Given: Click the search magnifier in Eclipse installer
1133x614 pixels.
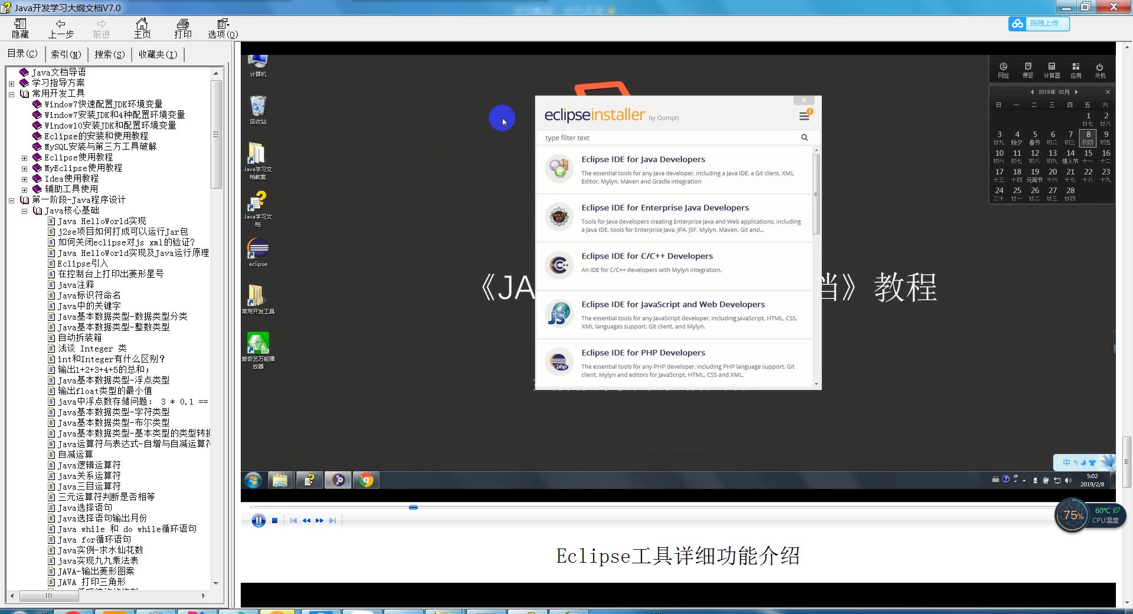Looking at the screenshot, I should click(x=804, y=137).
